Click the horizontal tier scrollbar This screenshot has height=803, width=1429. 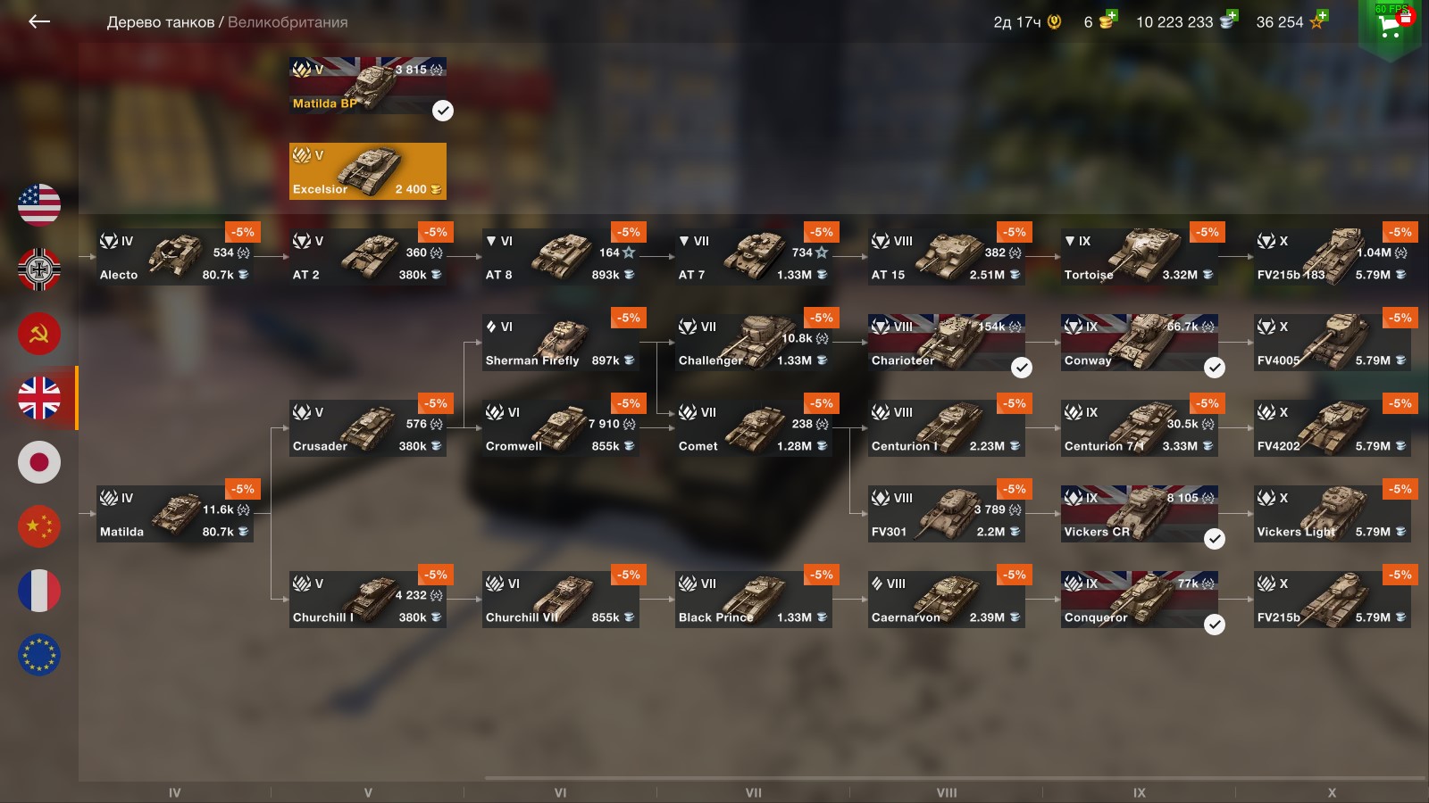[x=954, y=779]
